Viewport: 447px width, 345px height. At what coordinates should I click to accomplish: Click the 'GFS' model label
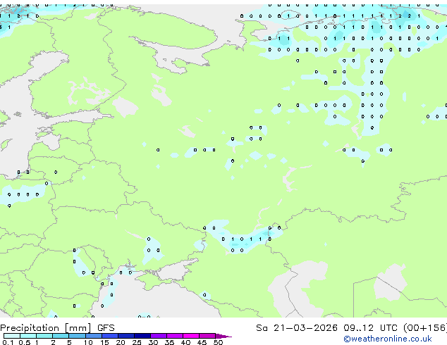pyautogui.click(x=106, y=328)
